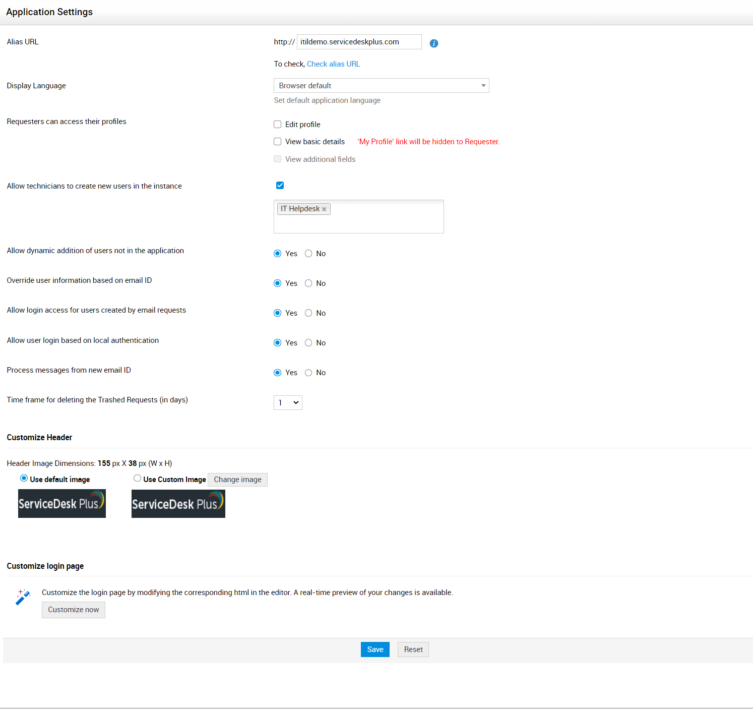Select Yes for local authentication login
The image size is (753, 709).
coord(277,343)
